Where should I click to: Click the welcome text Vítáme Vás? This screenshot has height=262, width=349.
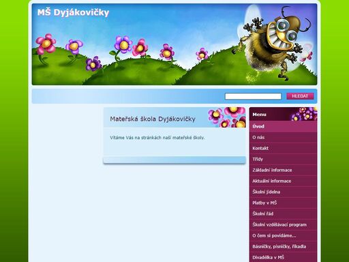[x=157, y=138]
